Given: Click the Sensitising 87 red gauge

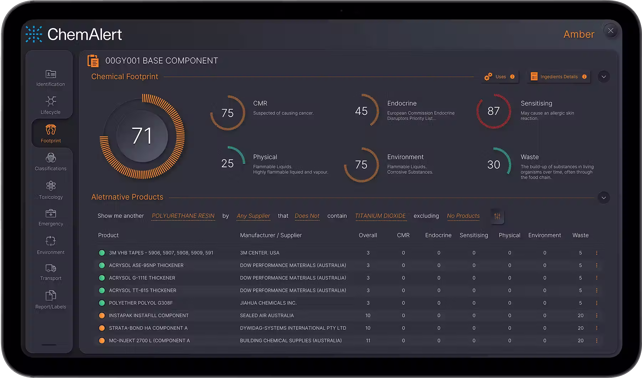Looking at the screenshot, I should tap(494, 111).
